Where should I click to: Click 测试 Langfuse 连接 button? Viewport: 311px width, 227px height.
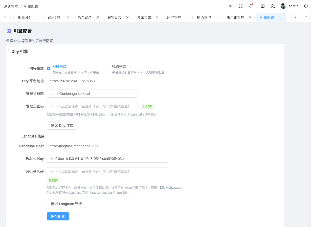click(66, 204)
